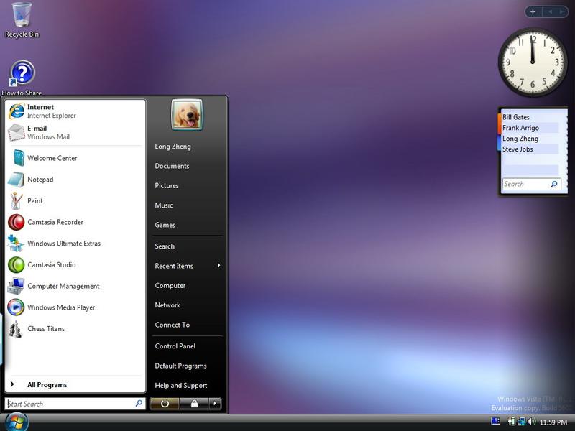Click the Start orb button
This screenshot has height=431, width=575.
pos(15,422)
